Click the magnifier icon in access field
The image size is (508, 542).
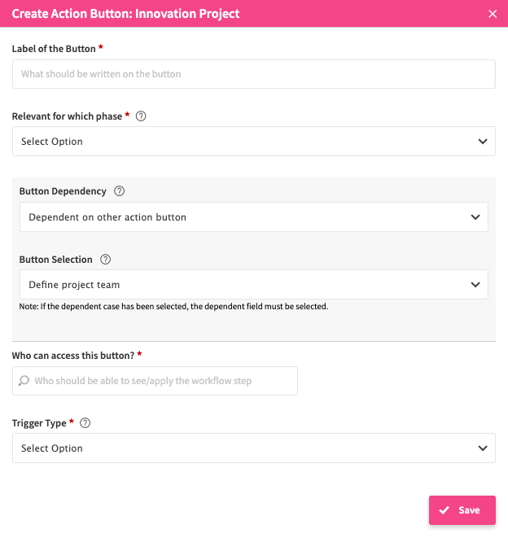[x=24, y=381]
